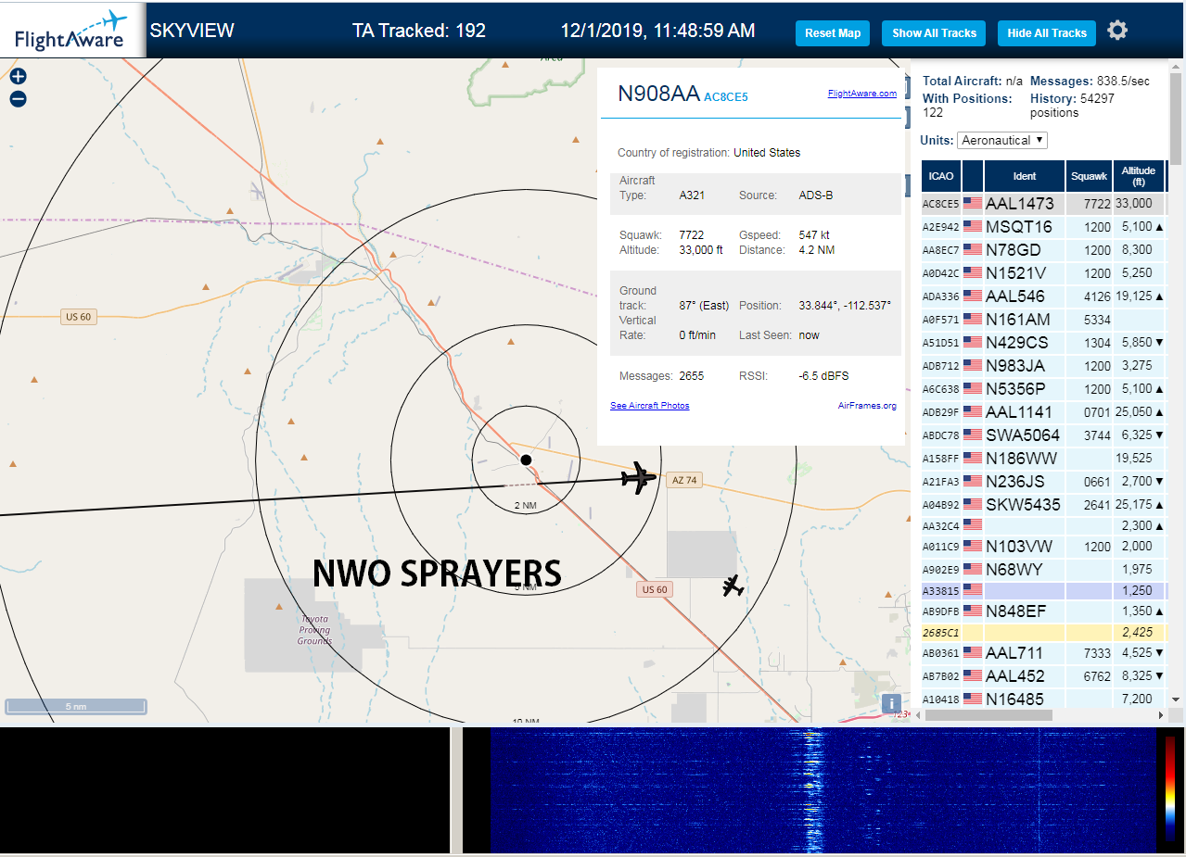Select the AAL1473 aircraft row
The image size is (1186, 857).
click(1043, 204)
